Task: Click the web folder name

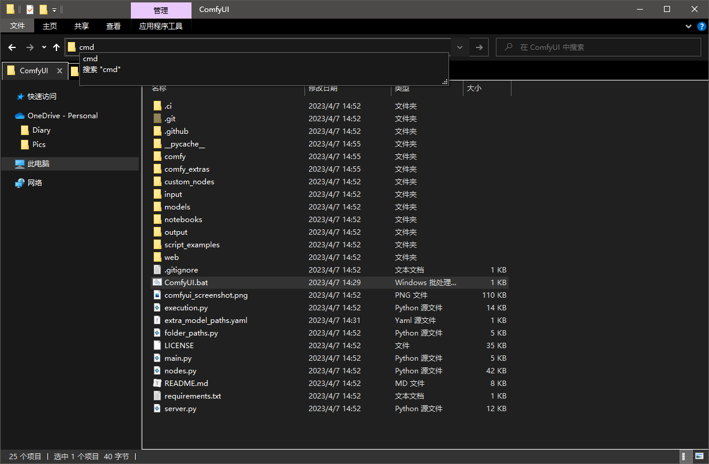Action: 171,258
